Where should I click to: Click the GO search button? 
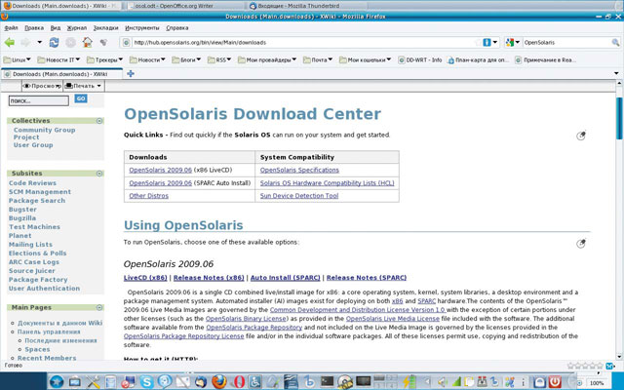81,98
